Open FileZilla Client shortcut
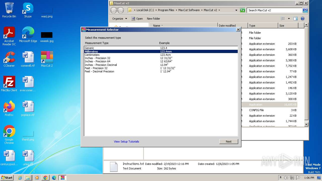The height and width of the screenshot is (181, 322). pos(9,84)
